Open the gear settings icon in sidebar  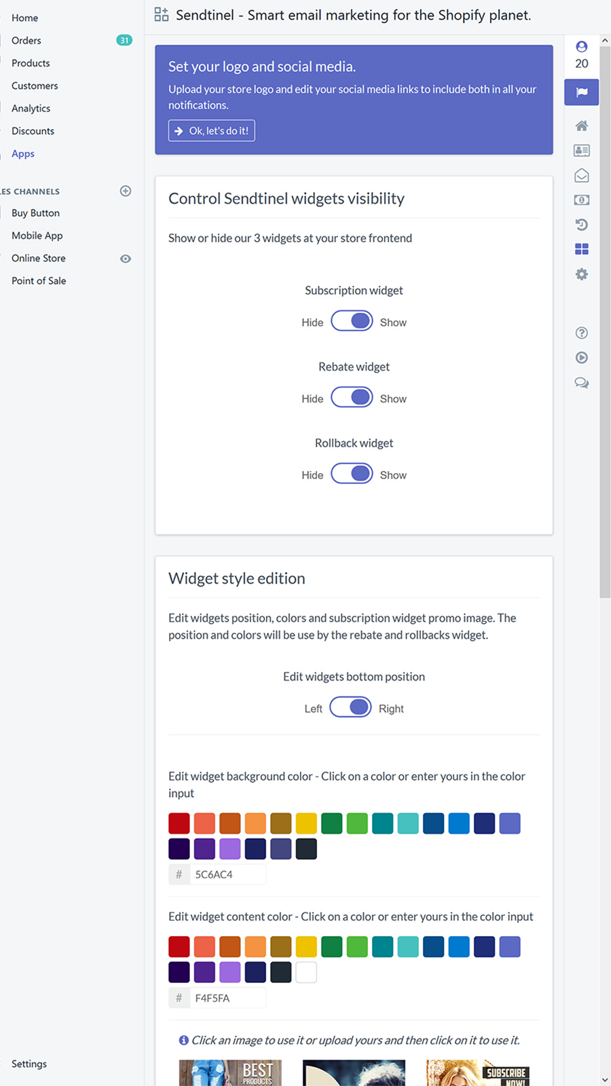point(582,274)
